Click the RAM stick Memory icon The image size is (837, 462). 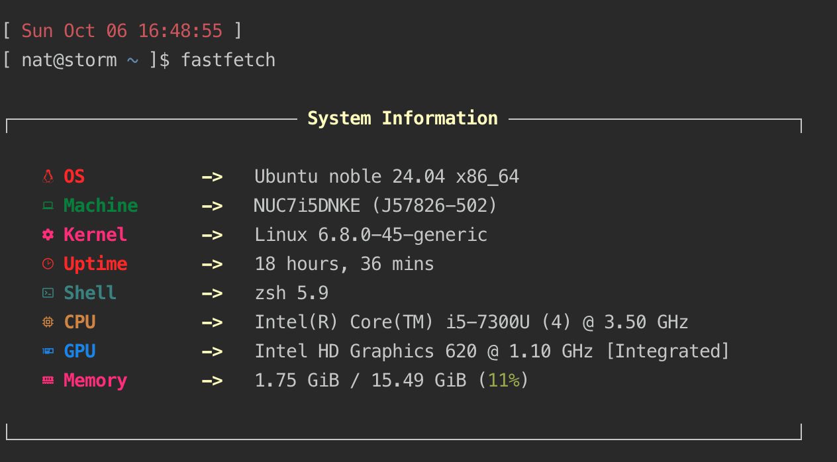(48, 381)
